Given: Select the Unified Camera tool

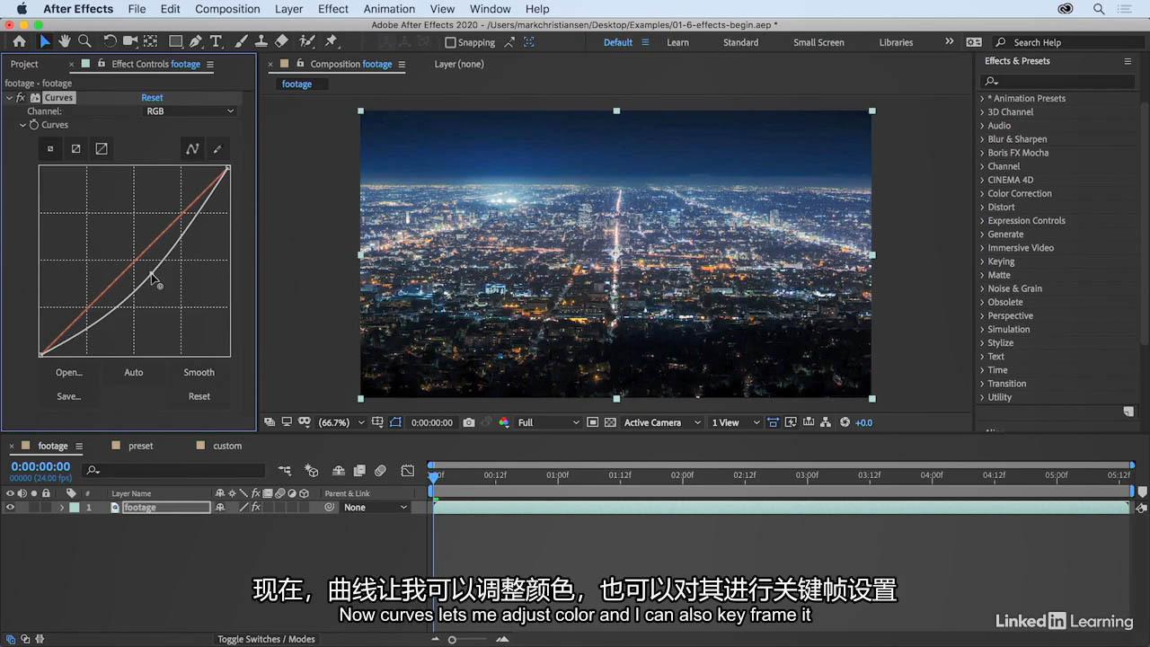Looking at the screenshot, I should tap(130, 41).
